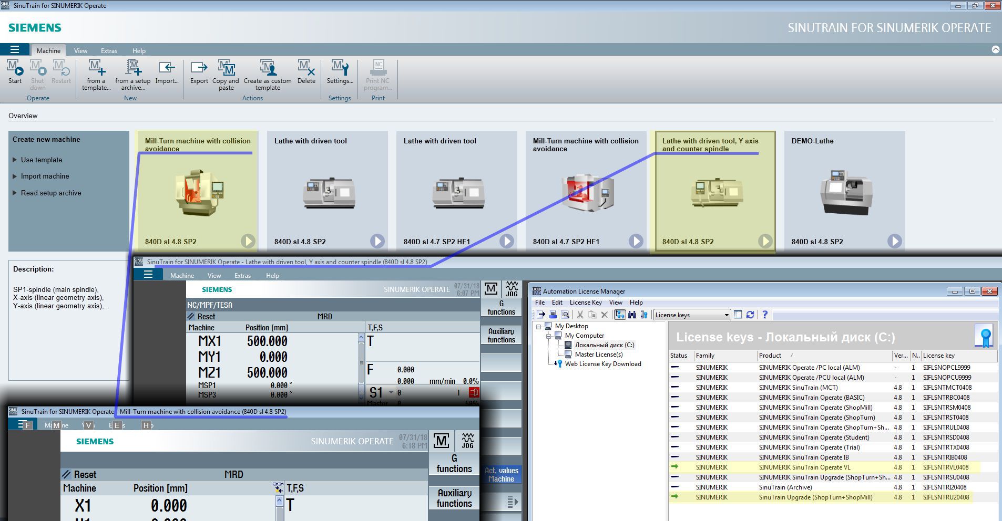Select Локальный диск (C:) in the tree
Image resolution: width=1002 pixels, height=521 pixels.
click(605, 345)
